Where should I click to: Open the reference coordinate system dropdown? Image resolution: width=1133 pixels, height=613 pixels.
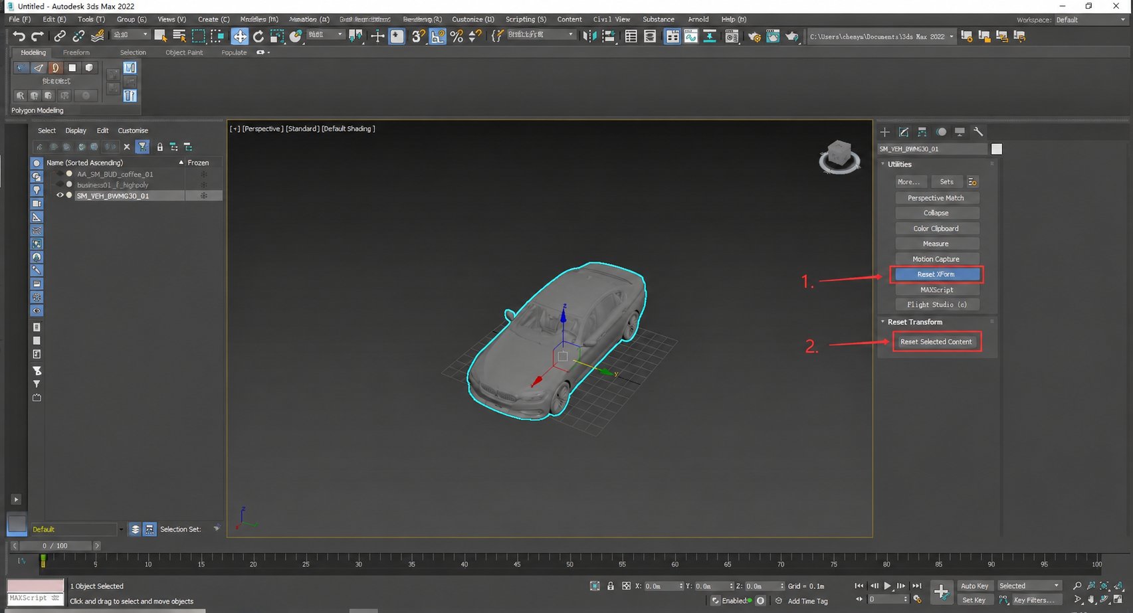tap(326, 35)
